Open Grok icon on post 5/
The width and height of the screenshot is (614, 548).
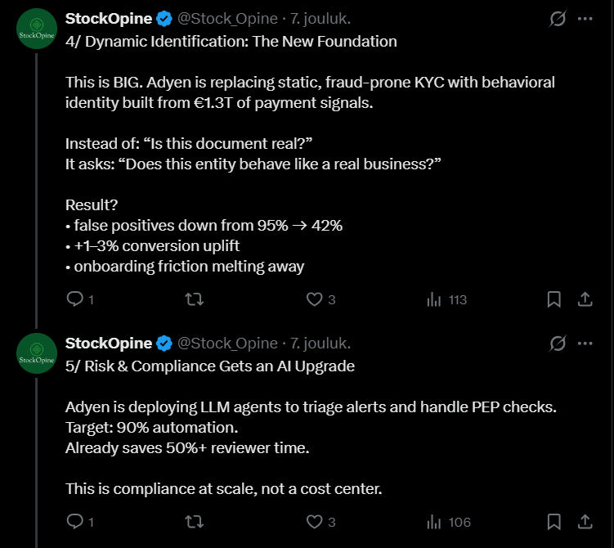click(558, 343)
